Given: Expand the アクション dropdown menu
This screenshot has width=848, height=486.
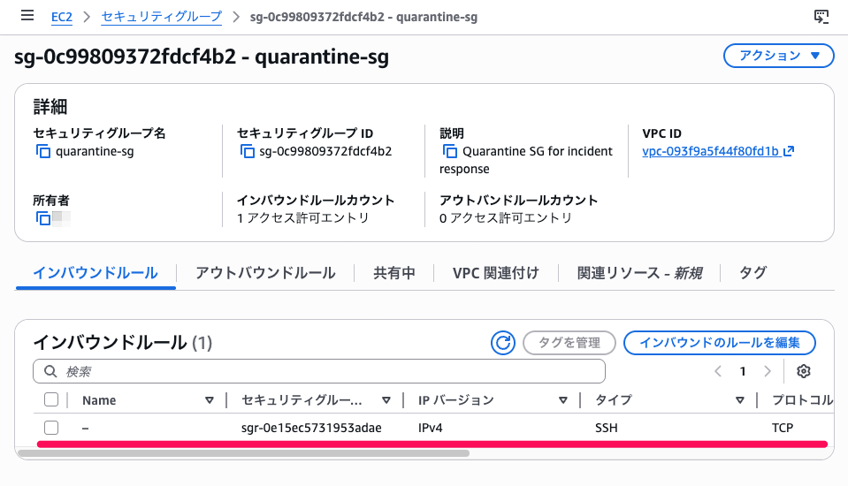Looking at the screenshot, I should [x=778, y=56].
